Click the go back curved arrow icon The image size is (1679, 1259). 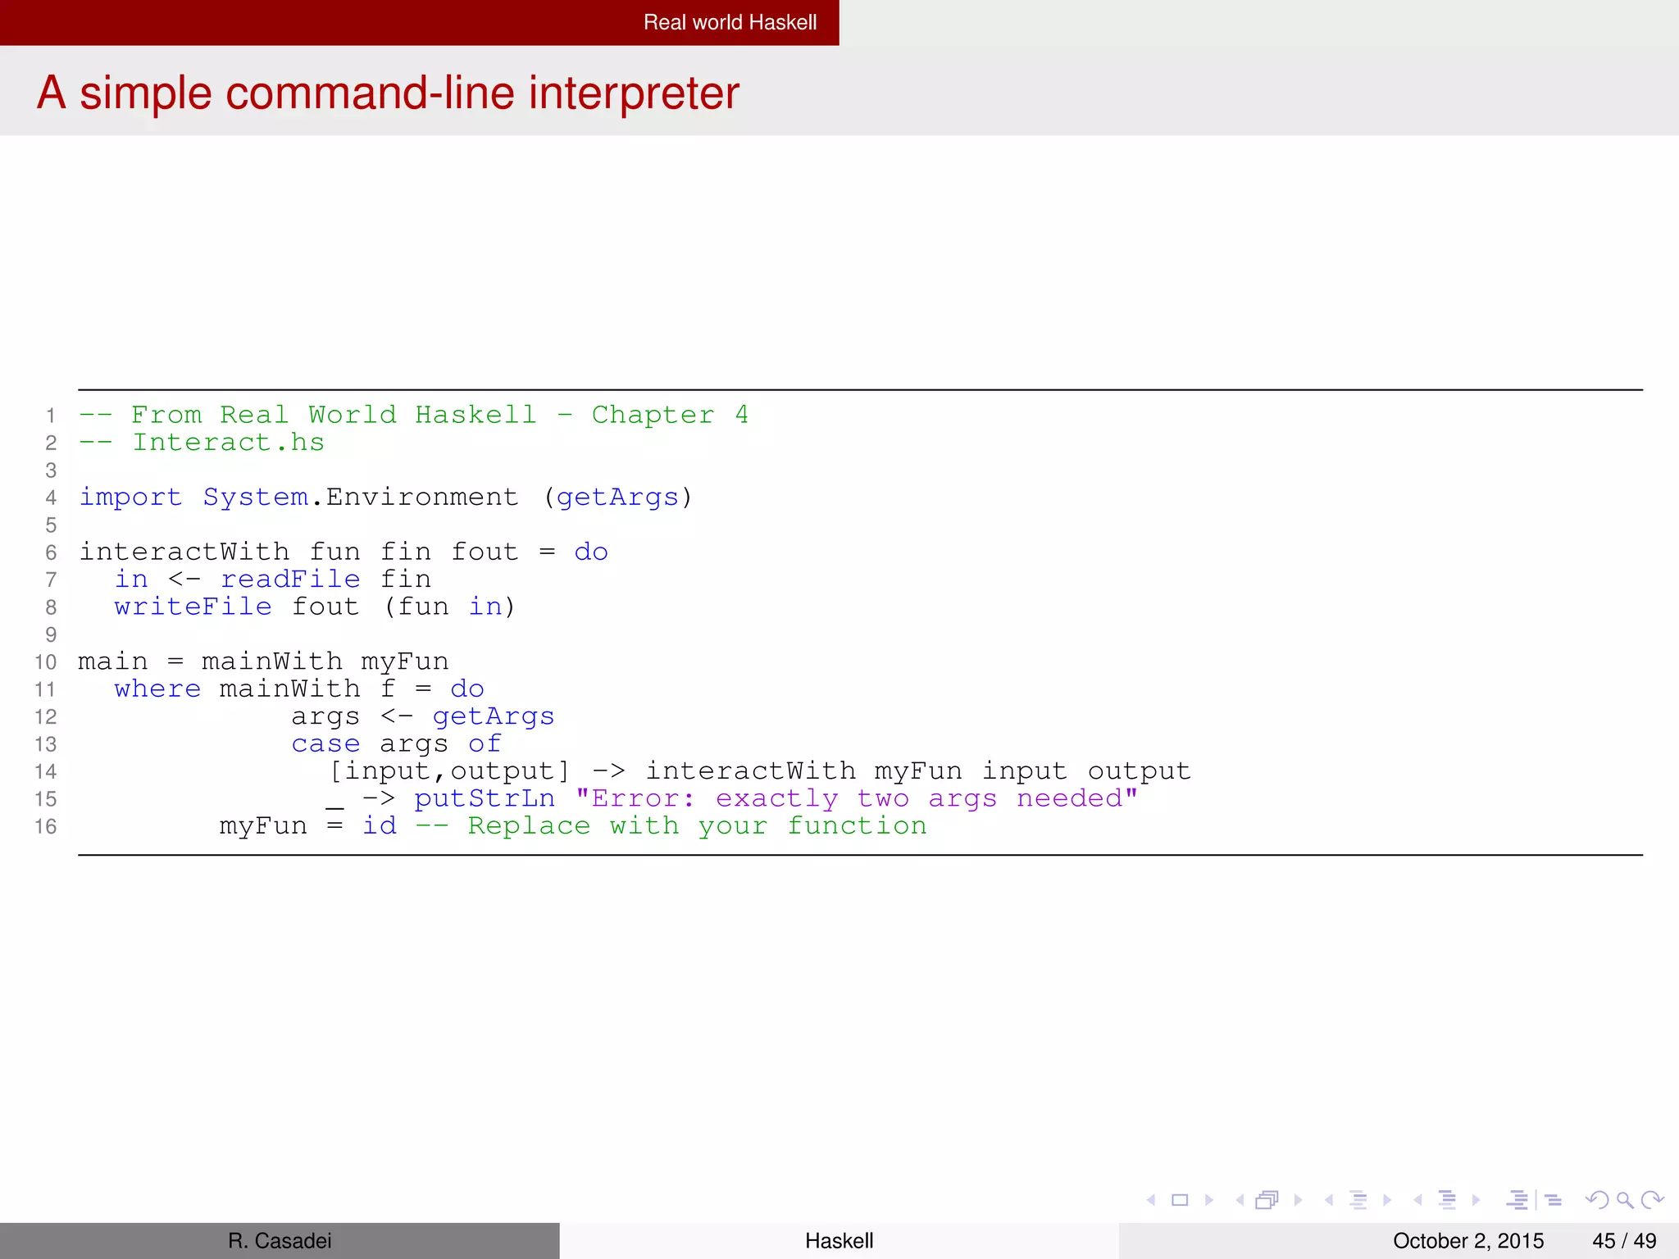point(1596,1200)
